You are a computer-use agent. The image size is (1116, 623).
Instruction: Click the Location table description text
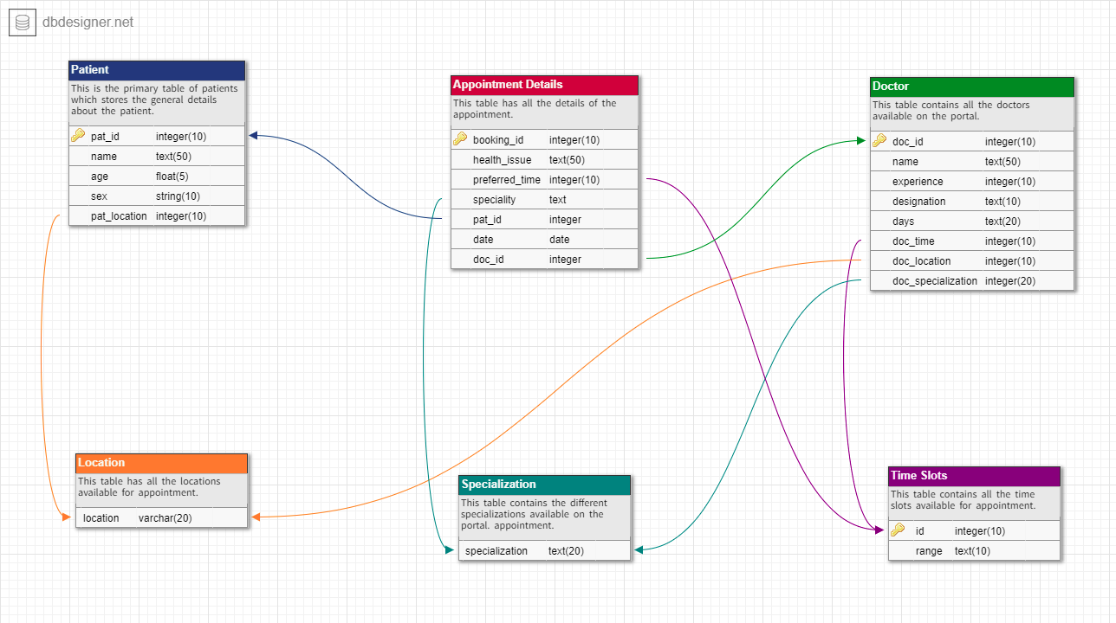(149, 486)
